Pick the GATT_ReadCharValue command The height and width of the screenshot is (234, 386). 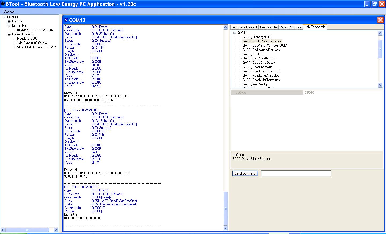coord(258,67)
